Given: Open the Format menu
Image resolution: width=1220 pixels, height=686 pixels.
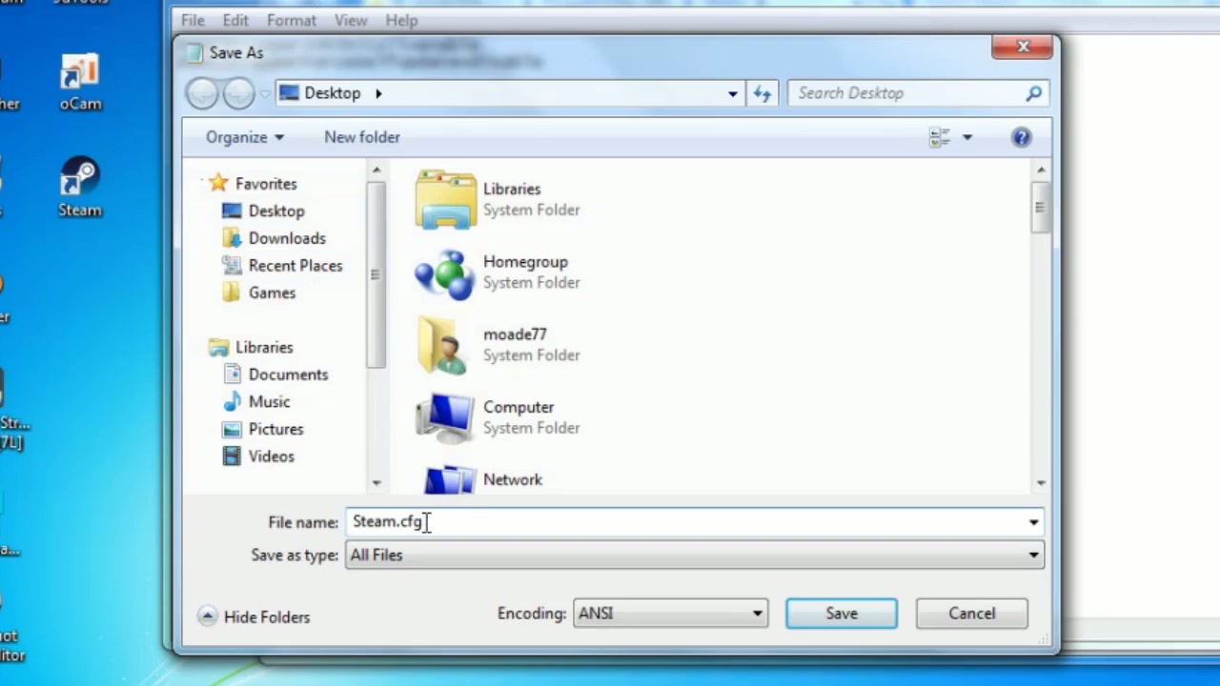Looking at the screenshot, I should (x=291, y=20).
